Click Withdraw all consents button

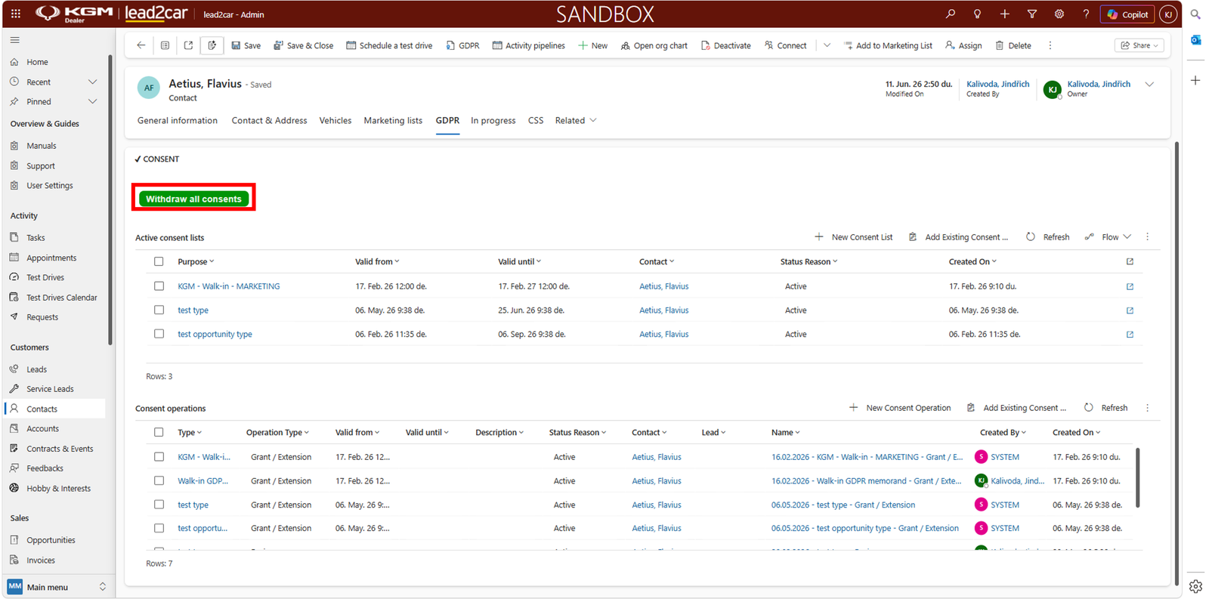coord(193,199)
